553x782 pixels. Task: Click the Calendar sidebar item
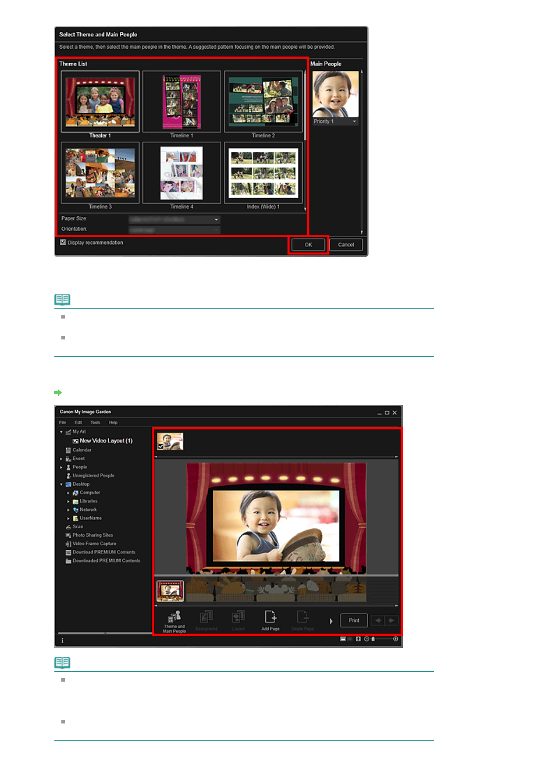pos(82,450)
